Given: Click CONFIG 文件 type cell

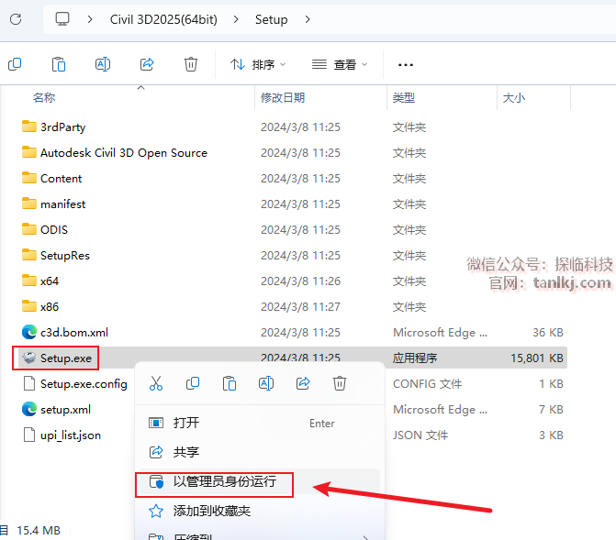Looking at the screenshot, I should click(428, 383).
